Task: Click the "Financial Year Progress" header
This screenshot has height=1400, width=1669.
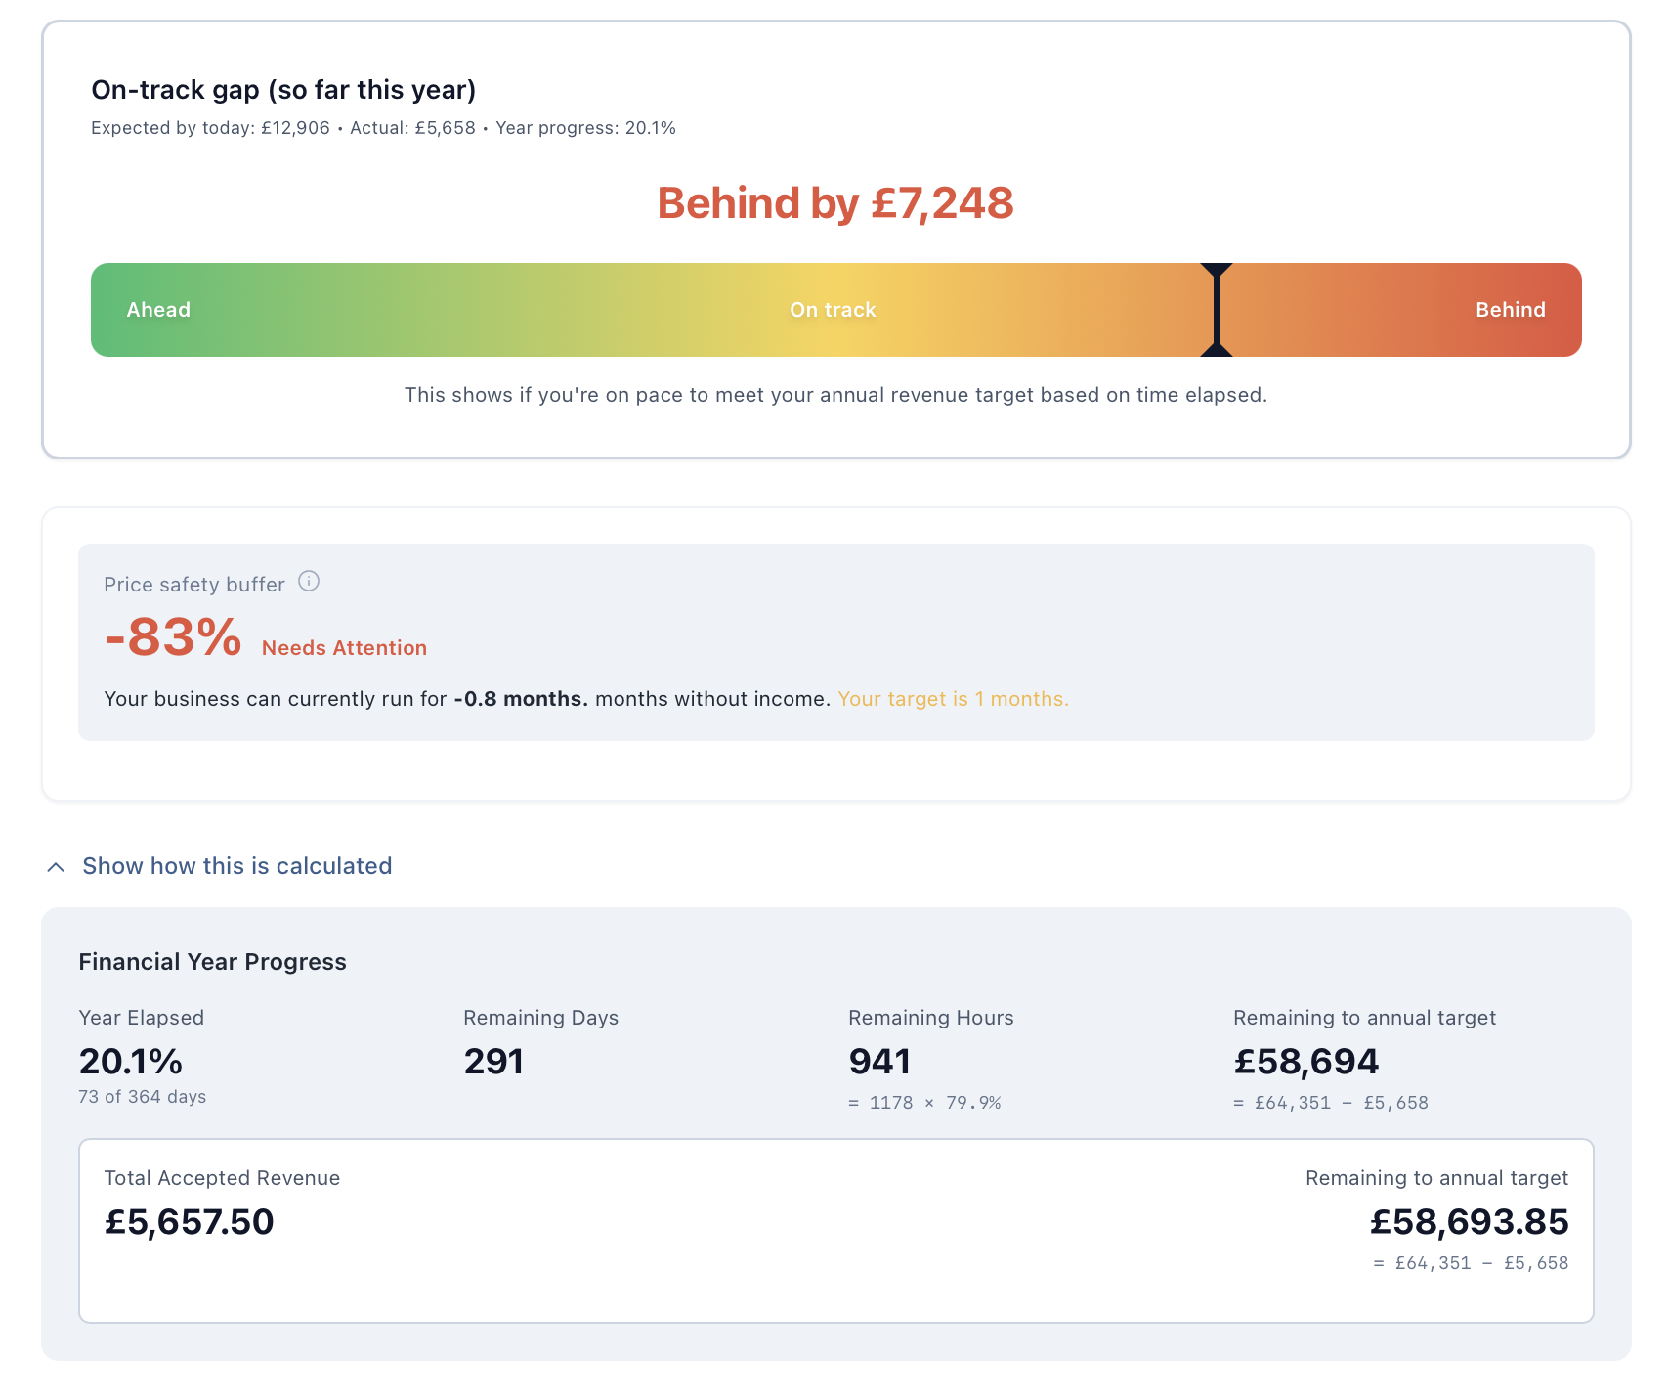Action: [212, 961]
